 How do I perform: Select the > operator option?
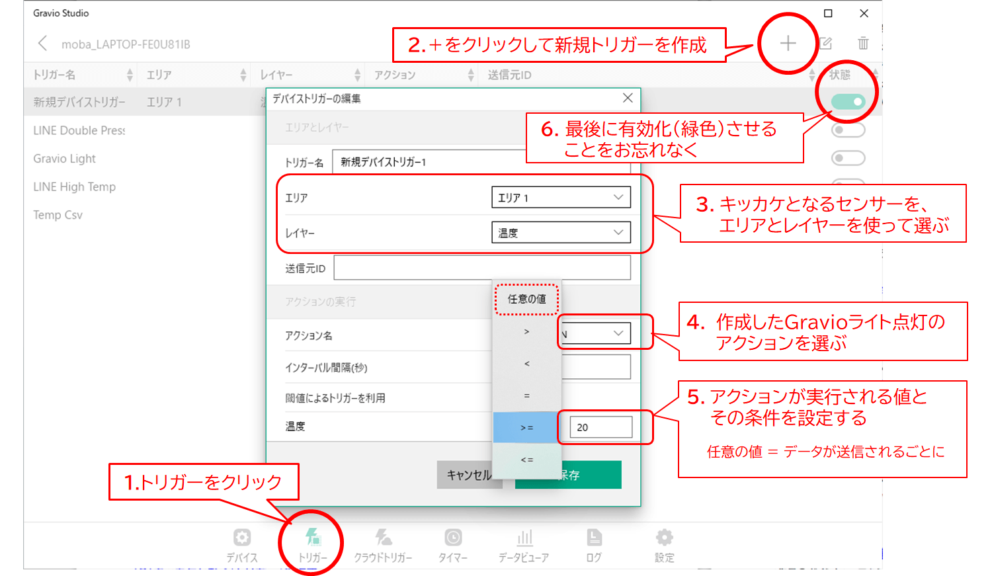click(x=527, y=331)
